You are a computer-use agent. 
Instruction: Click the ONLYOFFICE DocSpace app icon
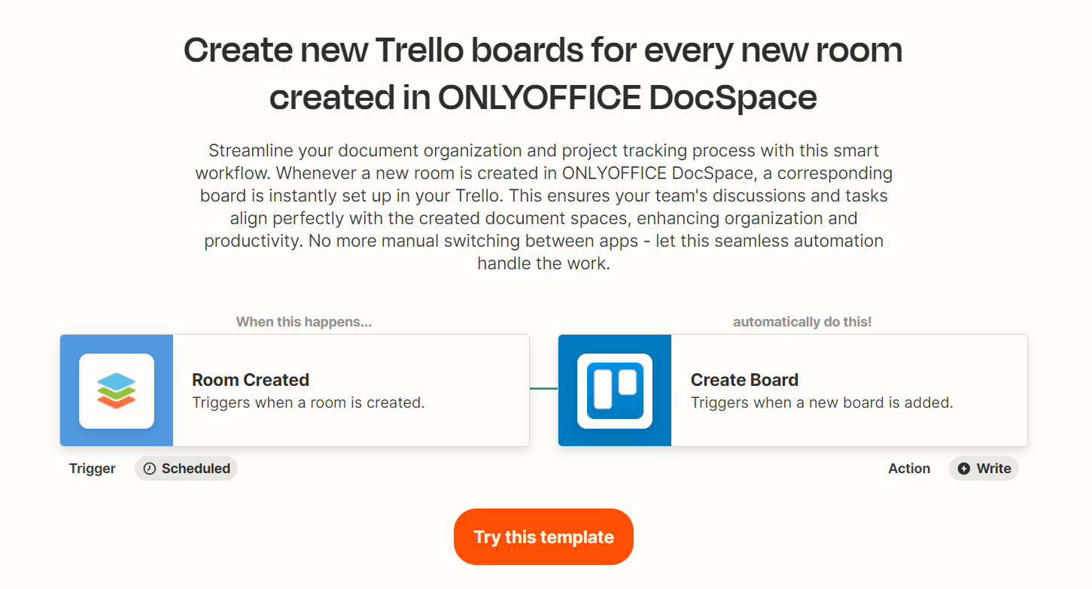click(x=117, y=390)
